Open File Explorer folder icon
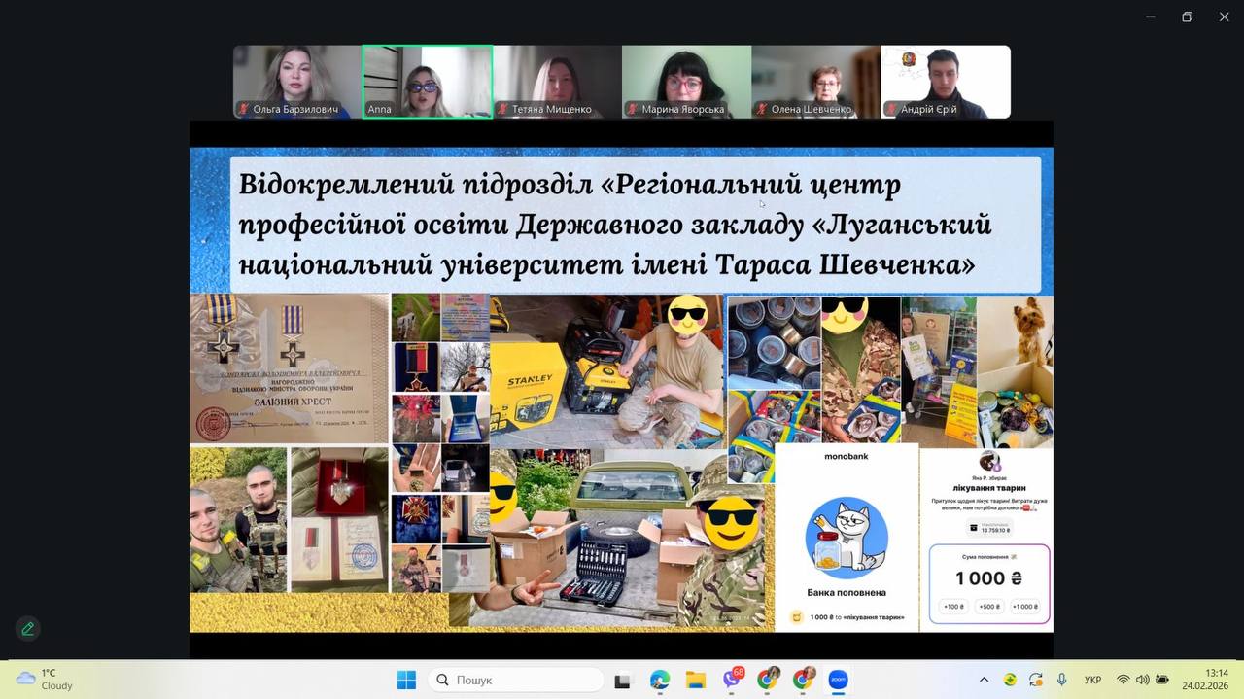 click(696, 680)
